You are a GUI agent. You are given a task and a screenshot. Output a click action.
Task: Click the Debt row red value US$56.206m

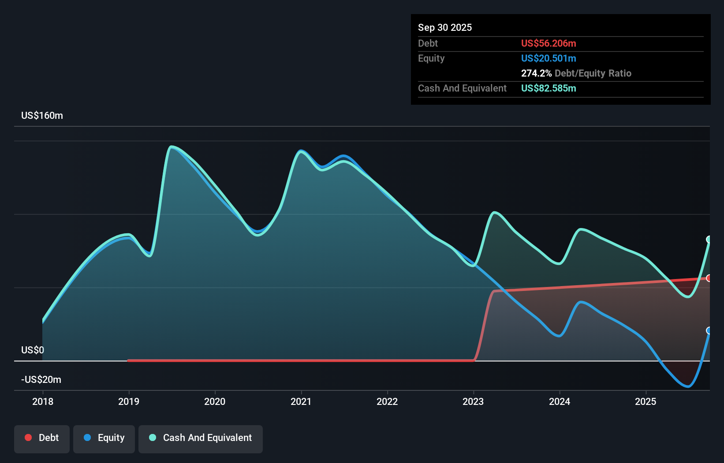[548, 43]
